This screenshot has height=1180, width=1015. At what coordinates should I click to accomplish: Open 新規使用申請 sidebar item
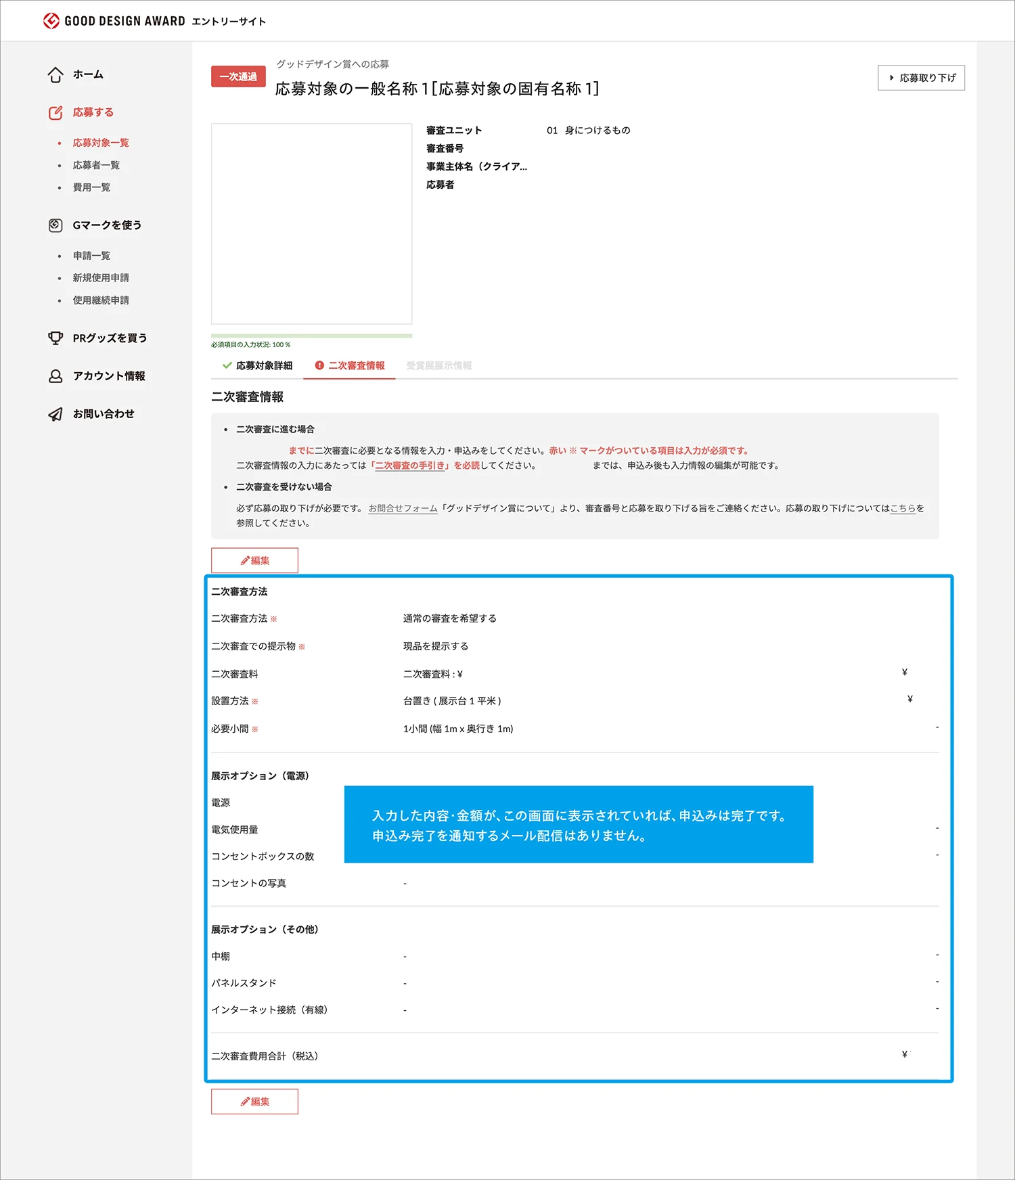click(101, 278)
